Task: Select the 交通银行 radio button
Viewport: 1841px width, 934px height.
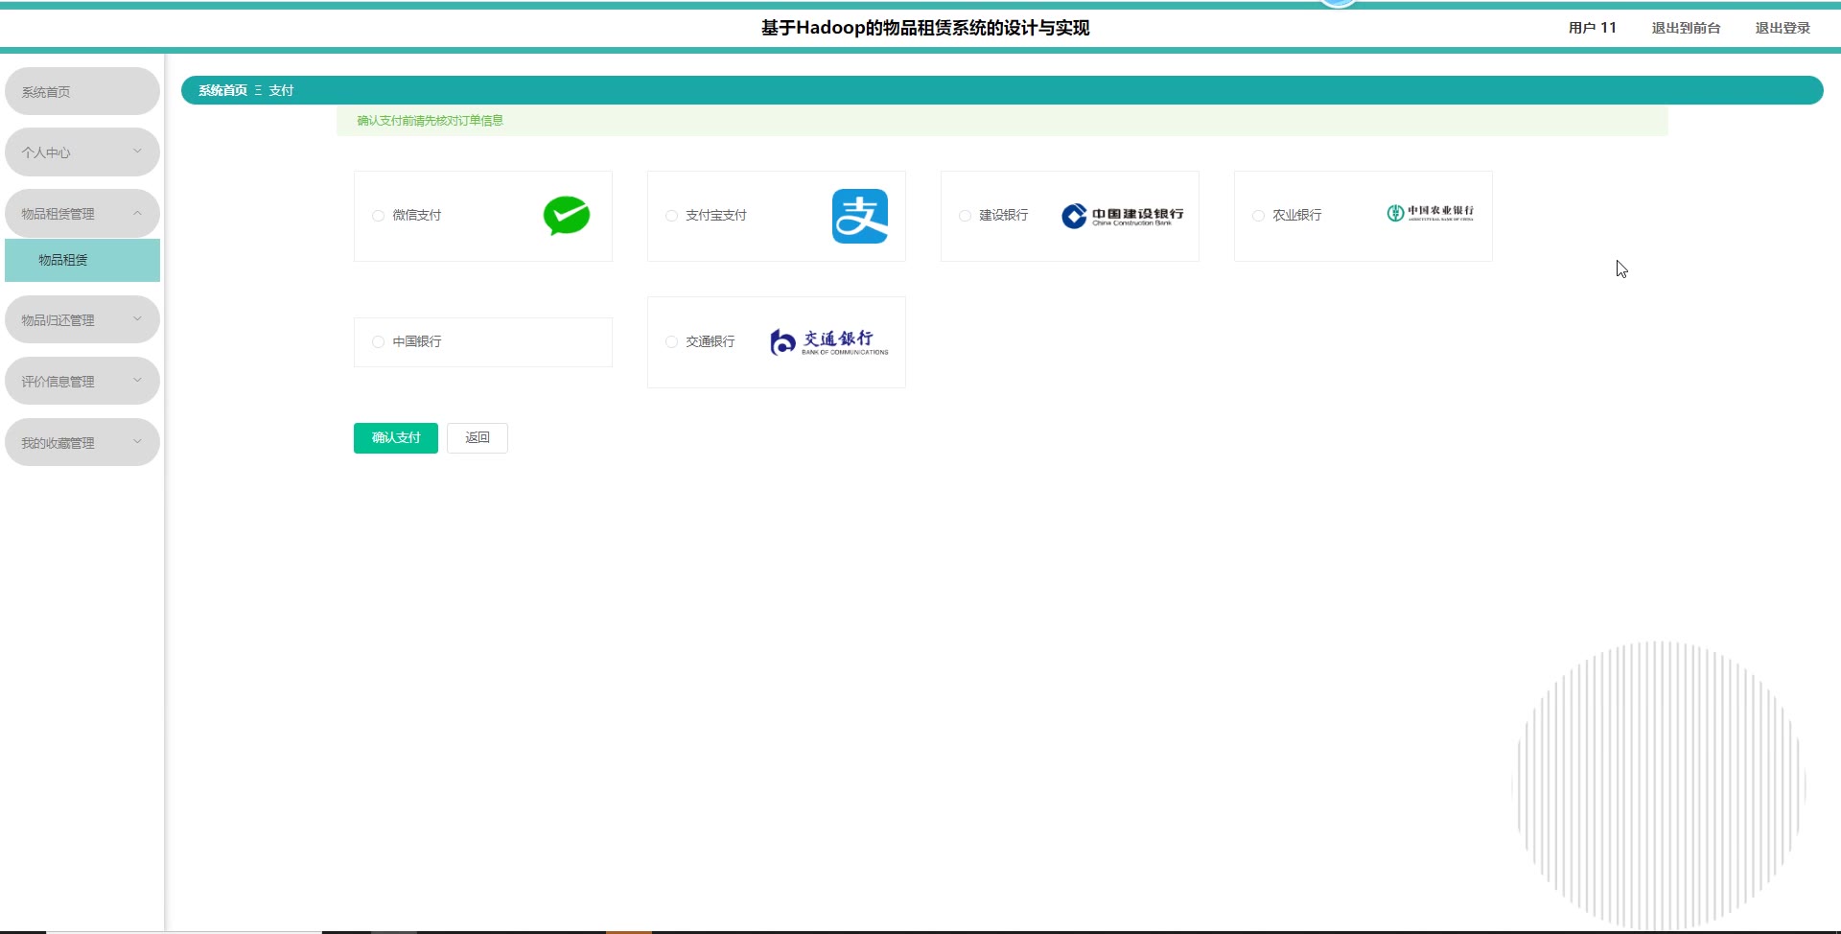Action: 671,342
